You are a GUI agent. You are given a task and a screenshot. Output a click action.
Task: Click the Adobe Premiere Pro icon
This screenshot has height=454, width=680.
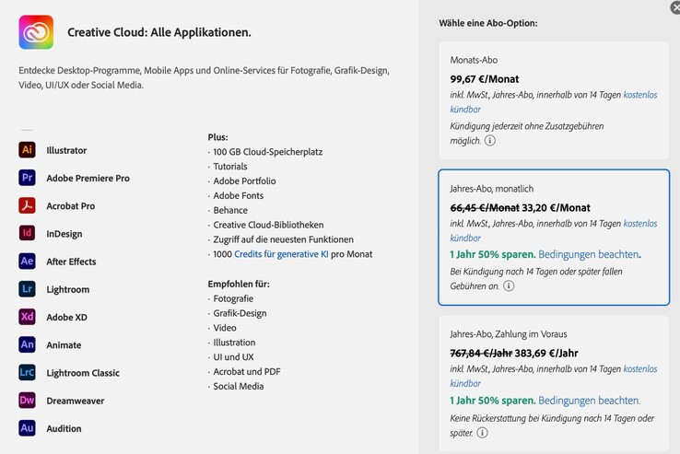(x=28, y=178)
